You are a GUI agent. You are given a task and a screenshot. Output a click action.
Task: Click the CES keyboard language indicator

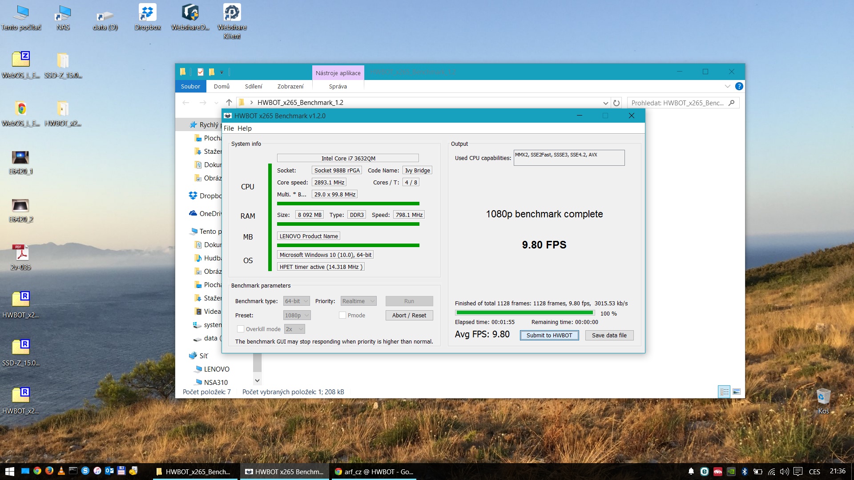[814, 472]
